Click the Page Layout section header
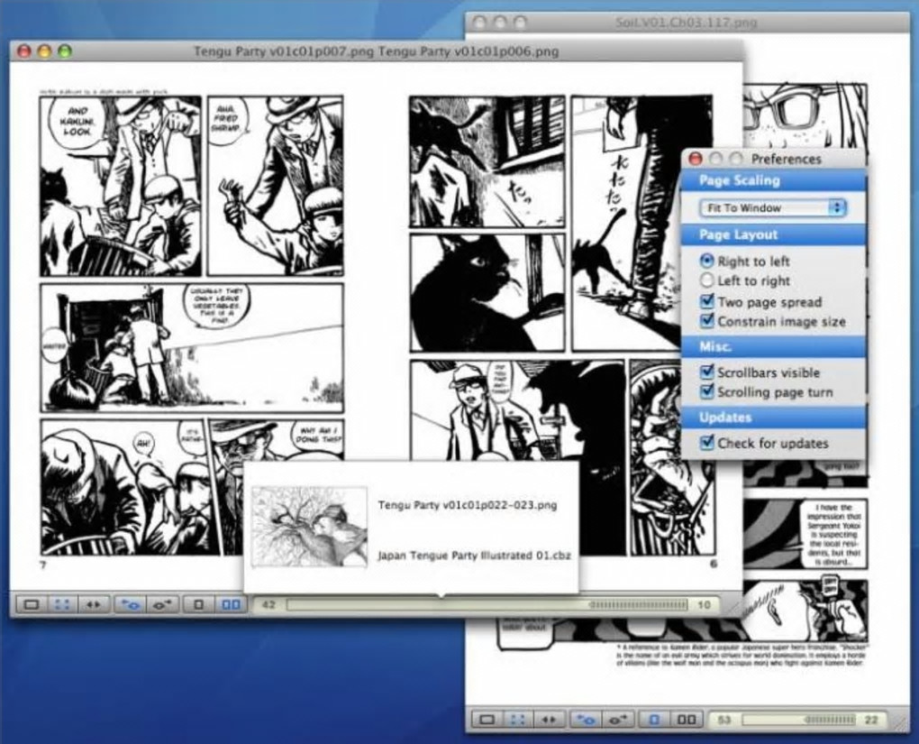This screenshot has width=919, height=744. click(773, 235)
